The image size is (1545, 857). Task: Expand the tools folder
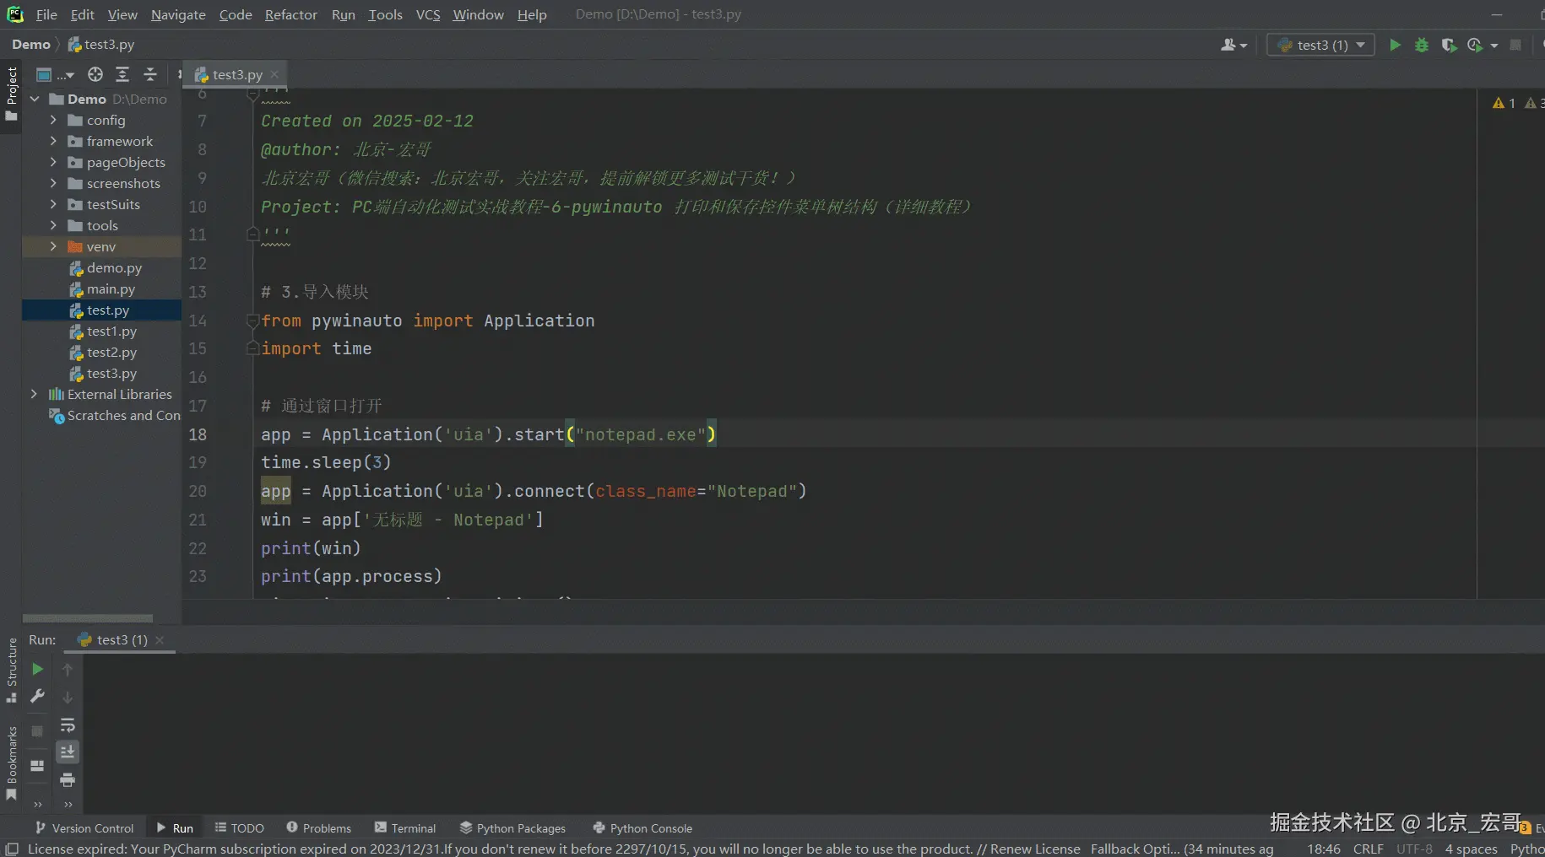(x=53, y=225)
